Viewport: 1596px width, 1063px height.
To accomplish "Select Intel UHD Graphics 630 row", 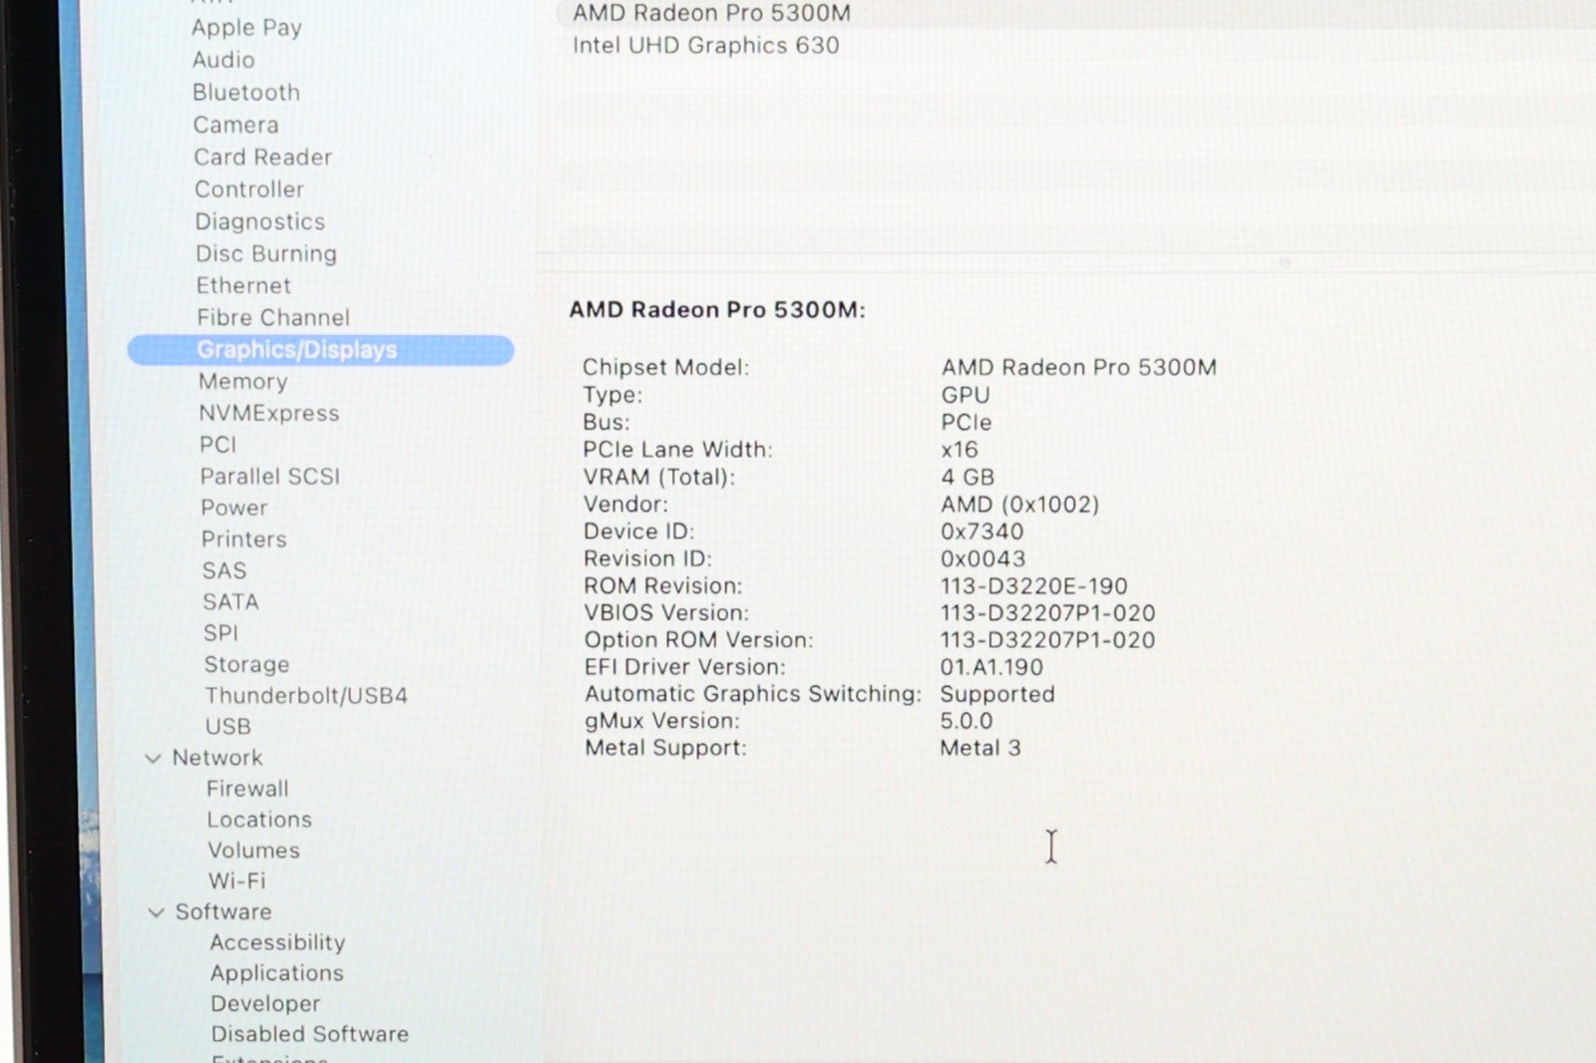I will coord(705,46).
